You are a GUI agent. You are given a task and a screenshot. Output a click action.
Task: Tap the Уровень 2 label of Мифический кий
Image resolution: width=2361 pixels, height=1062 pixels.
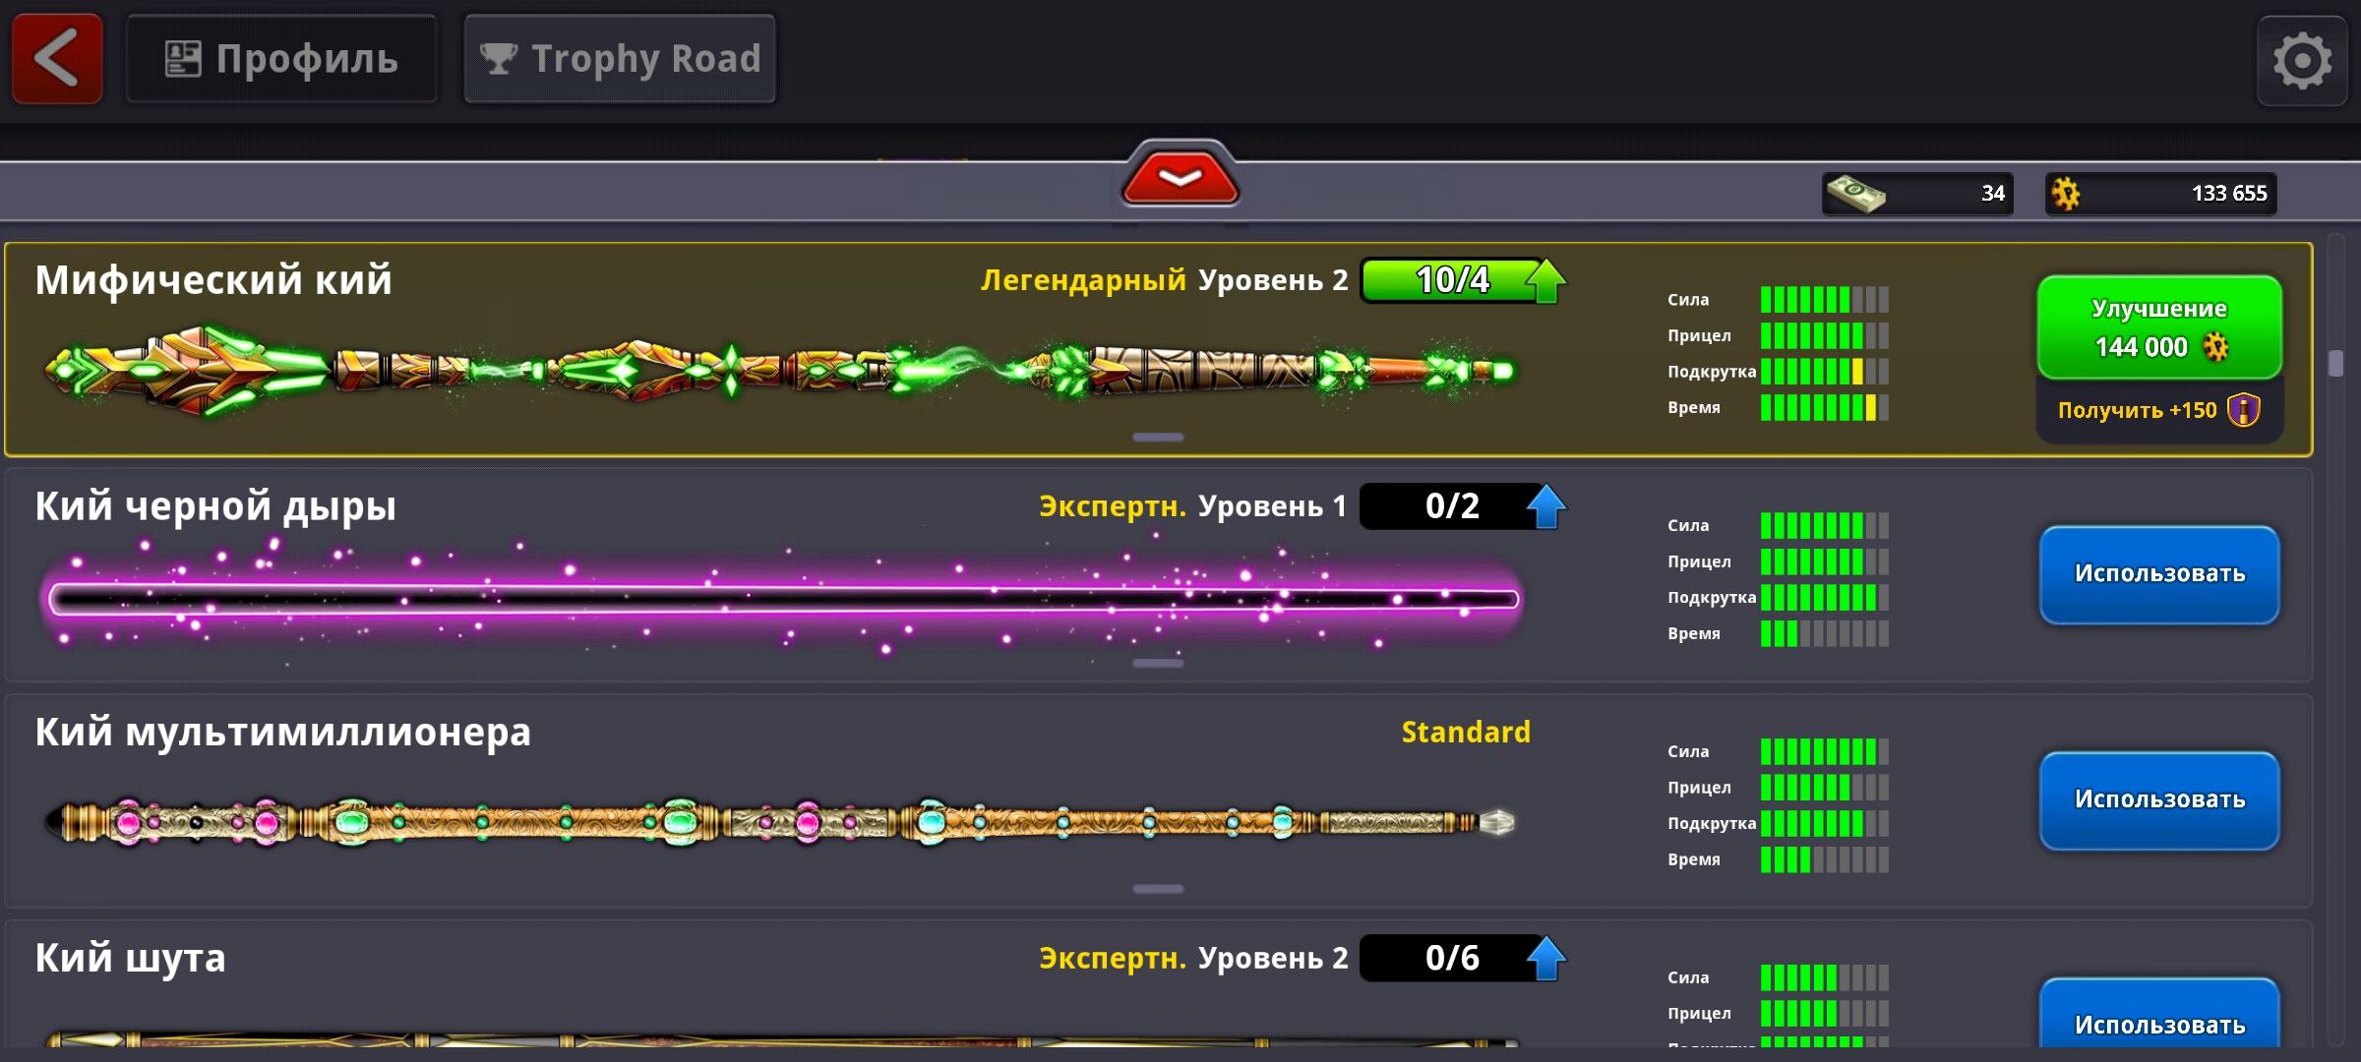1273,280
